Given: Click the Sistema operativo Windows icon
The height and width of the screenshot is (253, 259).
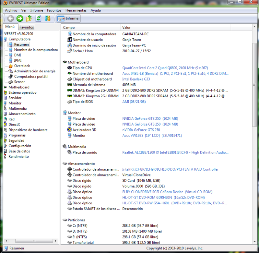Looking at the screenshot, I should (x=5, y=92).
